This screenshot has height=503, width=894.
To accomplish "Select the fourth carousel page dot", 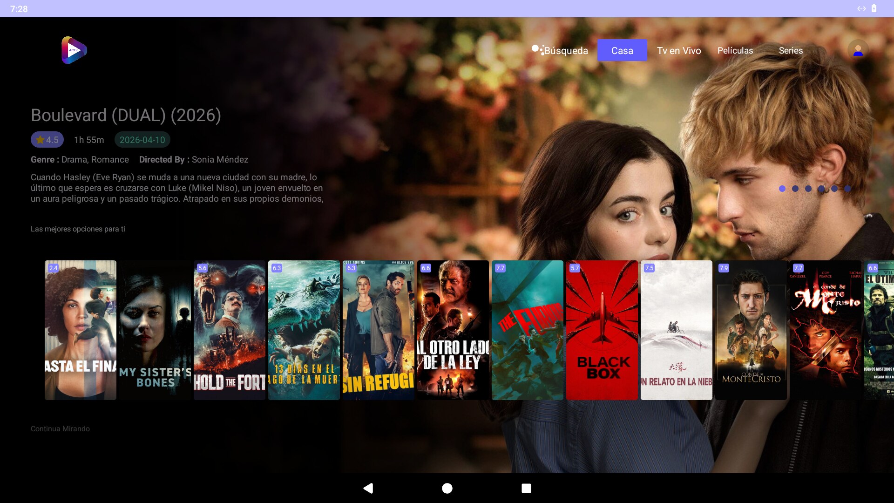I will click(821, 189).
